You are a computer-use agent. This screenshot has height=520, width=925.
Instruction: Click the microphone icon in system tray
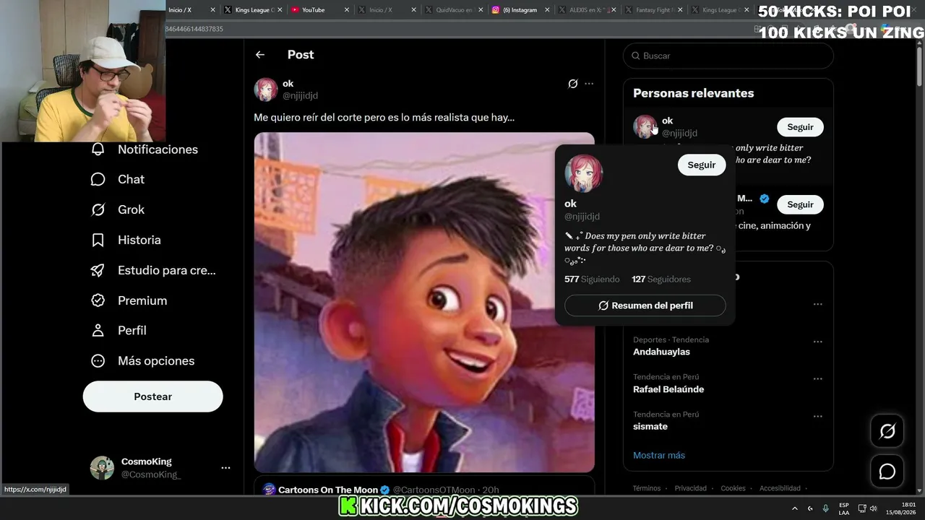[826, 508]
